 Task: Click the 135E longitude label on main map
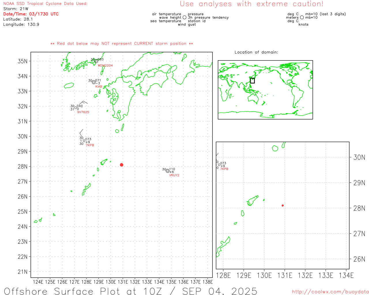tap(171, 282)
